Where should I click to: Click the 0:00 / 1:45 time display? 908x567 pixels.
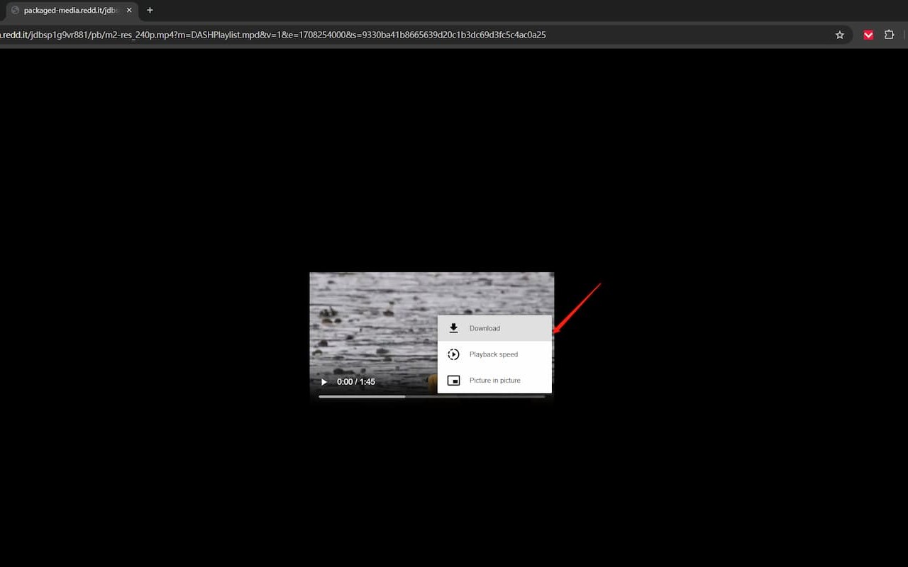point(356,381)
